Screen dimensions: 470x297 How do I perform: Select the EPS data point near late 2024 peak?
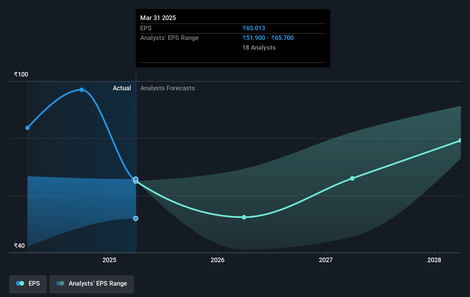click(82, 90)
